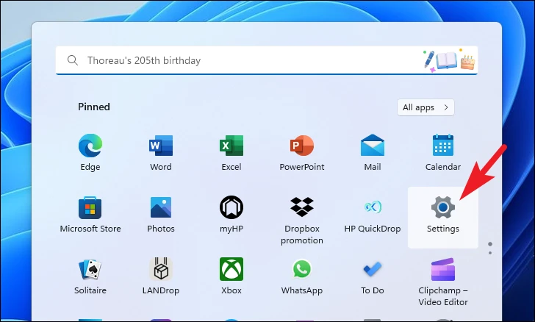Launch the Xbox app
Image resolution: width=535 pixels, height=322 pixels.
click(231, 276)
